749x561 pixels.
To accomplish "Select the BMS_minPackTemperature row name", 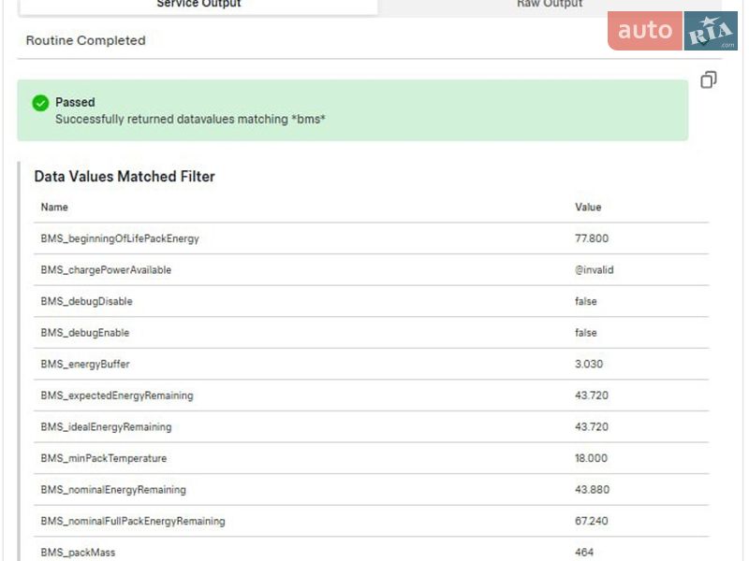I will pyautogui.click(x=104, y=458).
